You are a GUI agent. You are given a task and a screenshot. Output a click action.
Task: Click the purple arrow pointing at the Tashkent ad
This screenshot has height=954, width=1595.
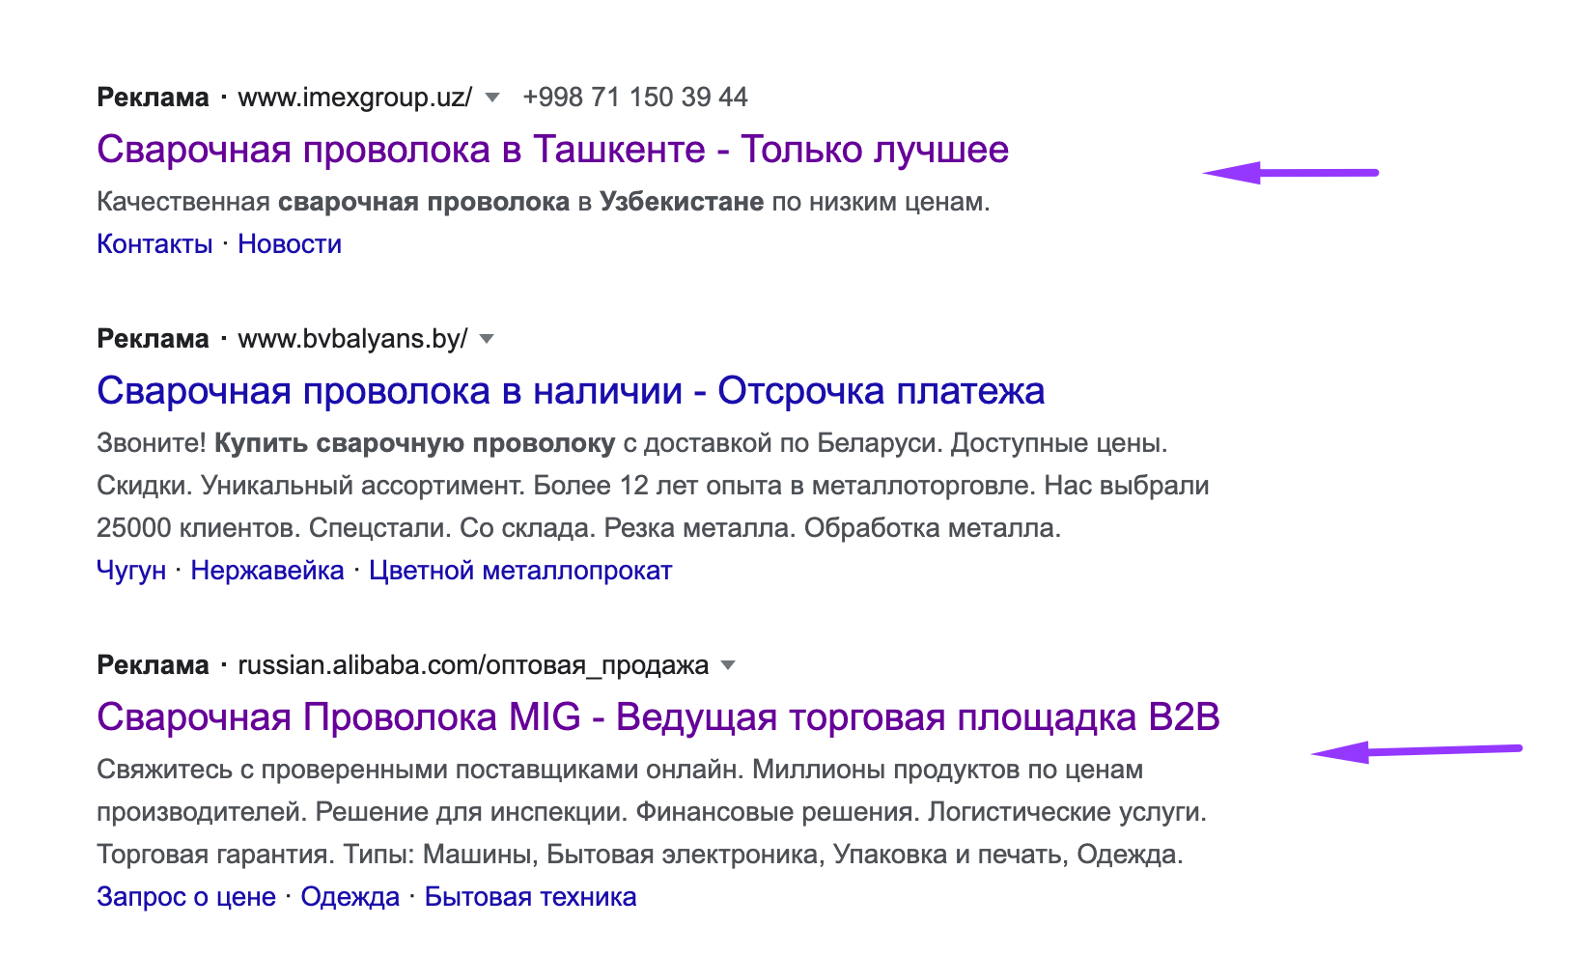coord(1290,173)
